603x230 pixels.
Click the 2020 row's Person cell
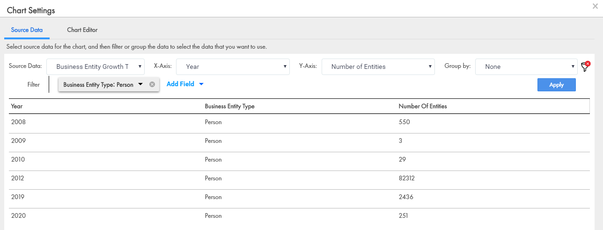pyautogui.click(x=213, y=216)
